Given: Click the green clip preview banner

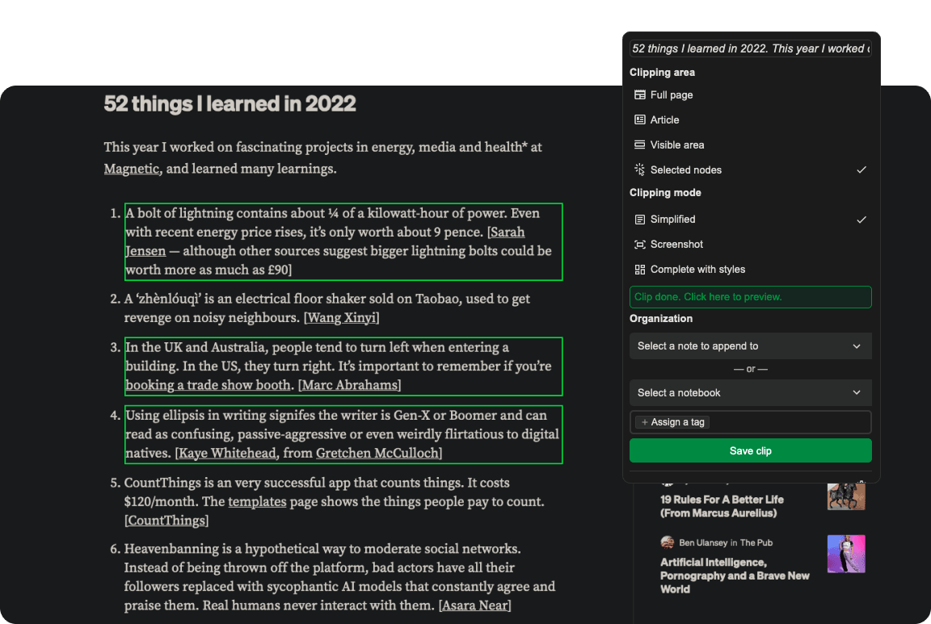Looking at the screenshot, I should click(750, 296).
